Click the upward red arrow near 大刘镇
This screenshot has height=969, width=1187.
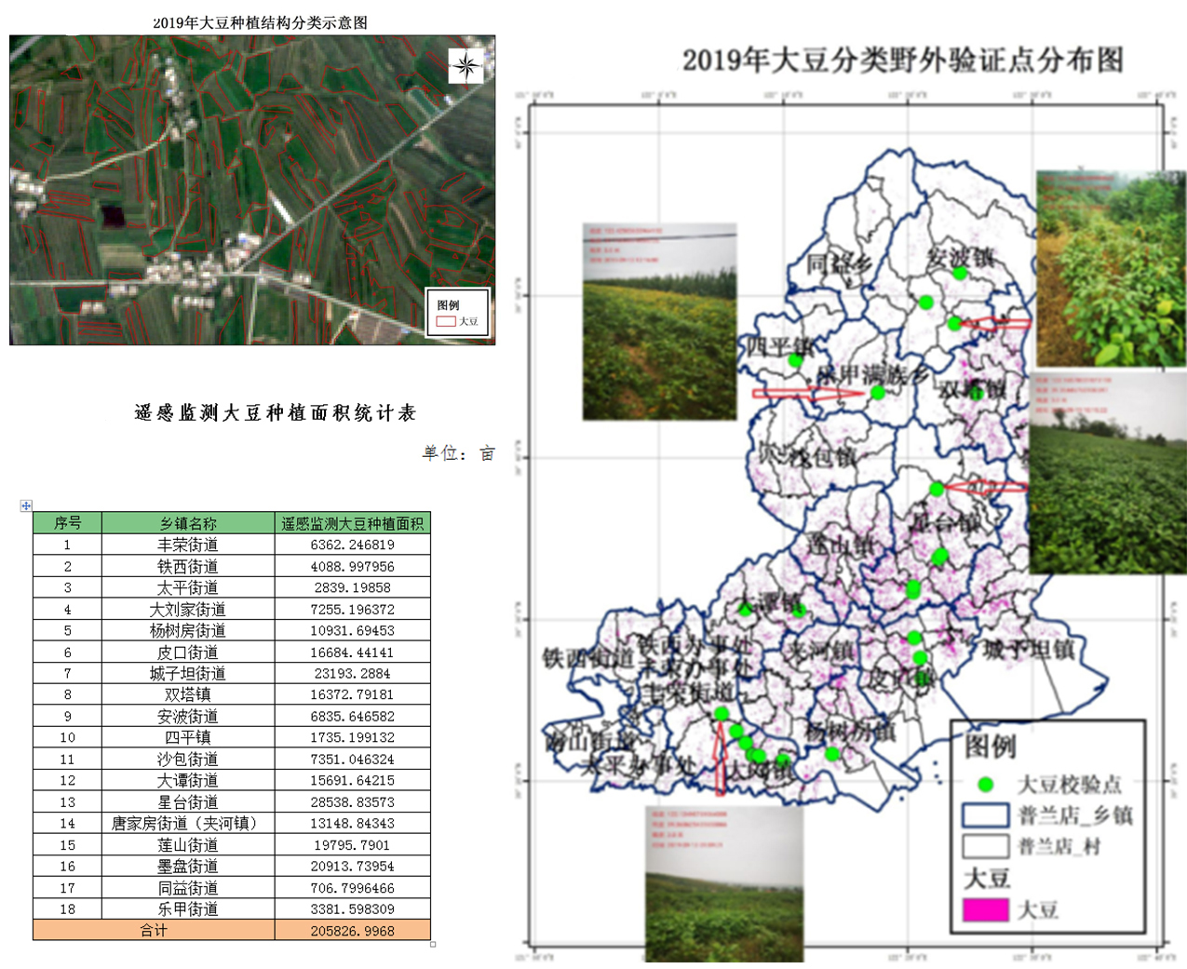(x=720, y=759)
